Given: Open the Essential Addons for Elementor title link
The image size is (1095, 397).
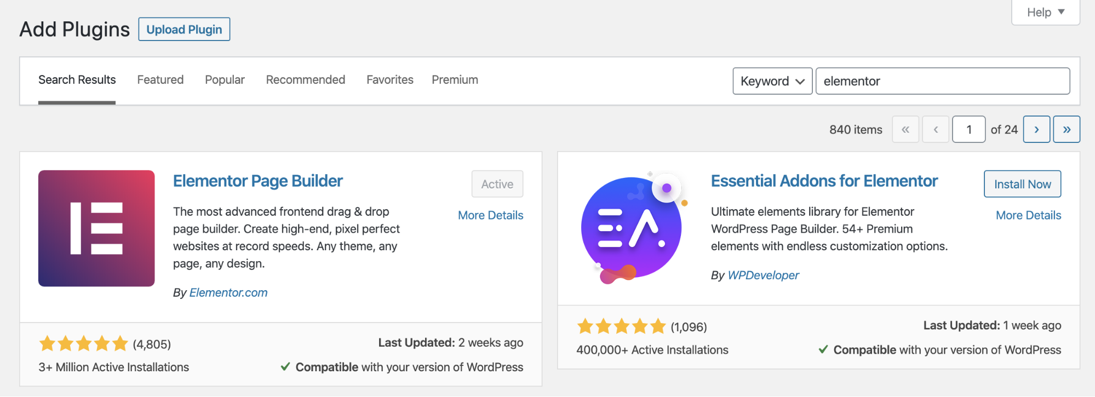Looking at the screenshot, I should [824, 181].
